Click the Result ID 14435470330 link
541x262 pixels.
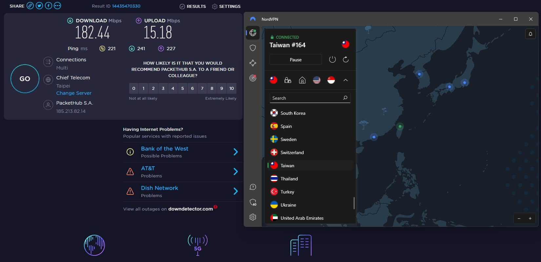[x=126, y=6]
